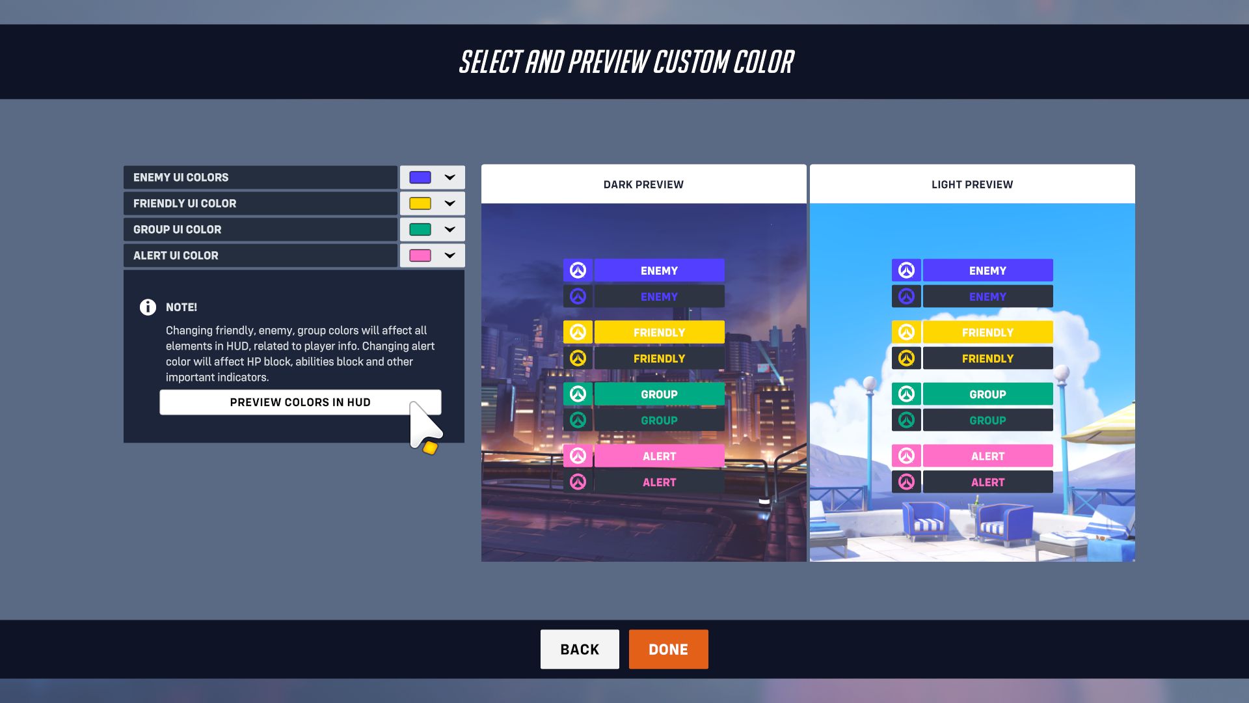Screen dimensions: 1249x703
Task: Click the BACK button to go back
Action: coord(579,649)
